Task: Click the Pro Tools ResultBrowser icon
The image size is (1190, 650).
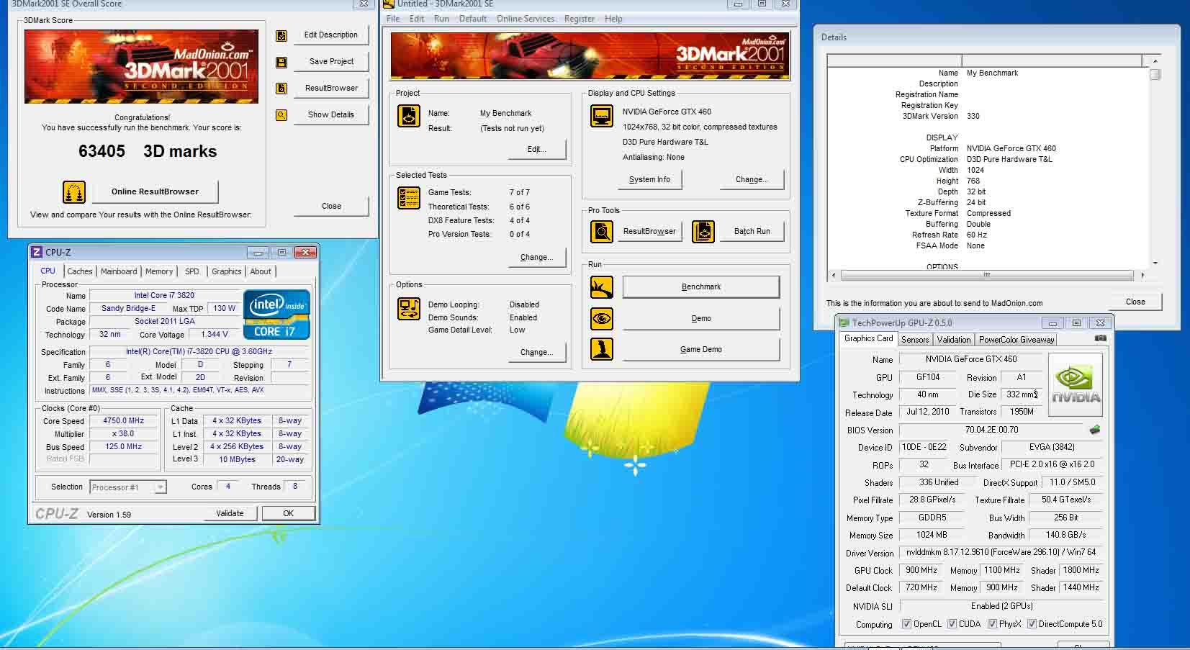Action: point(602,232)
